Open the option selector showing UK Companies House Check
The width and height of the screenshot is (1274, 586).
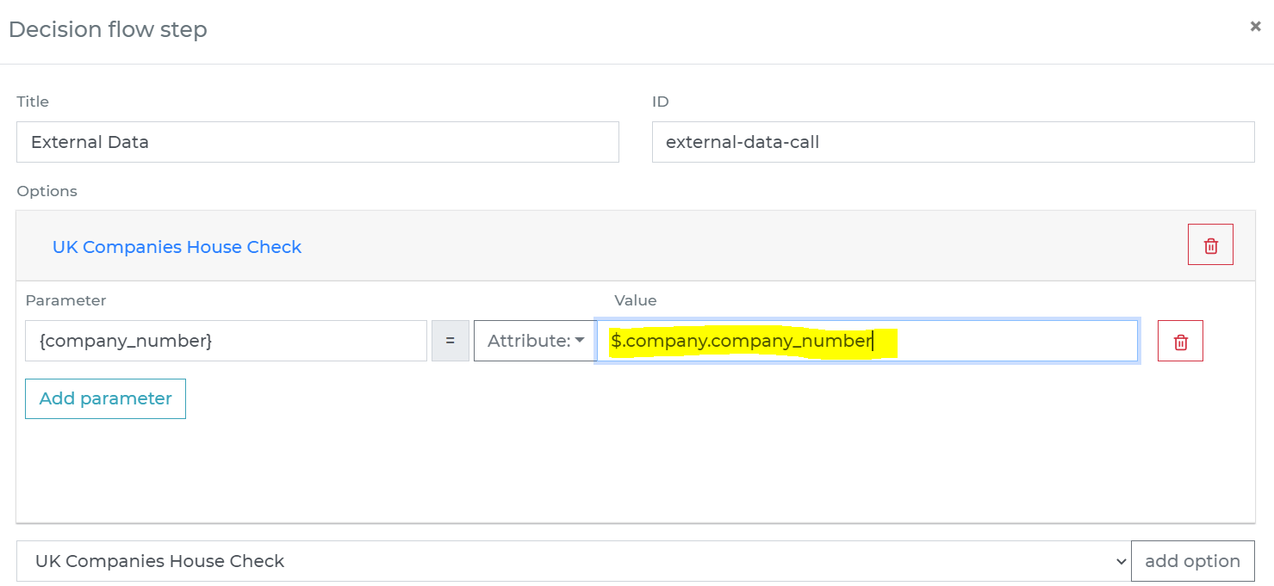coord(574,561)
